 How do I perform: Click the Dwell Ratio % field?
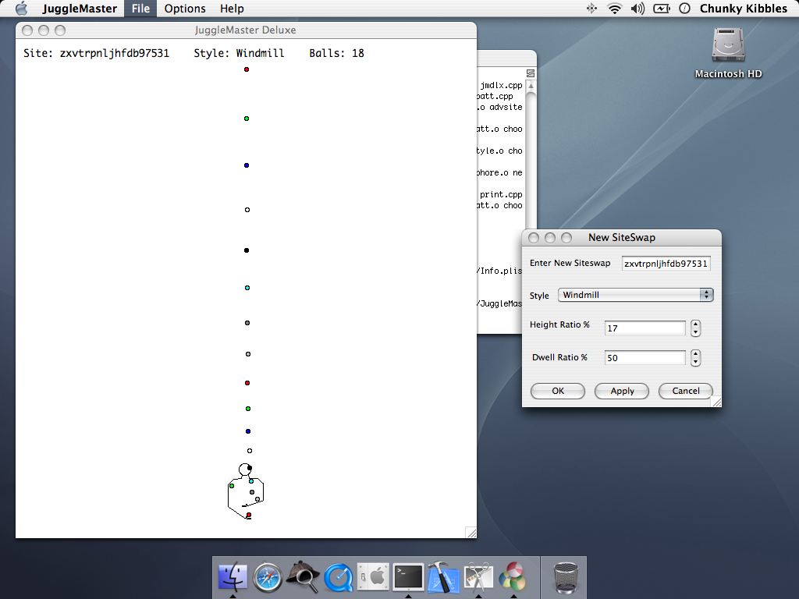pos(645,357)
